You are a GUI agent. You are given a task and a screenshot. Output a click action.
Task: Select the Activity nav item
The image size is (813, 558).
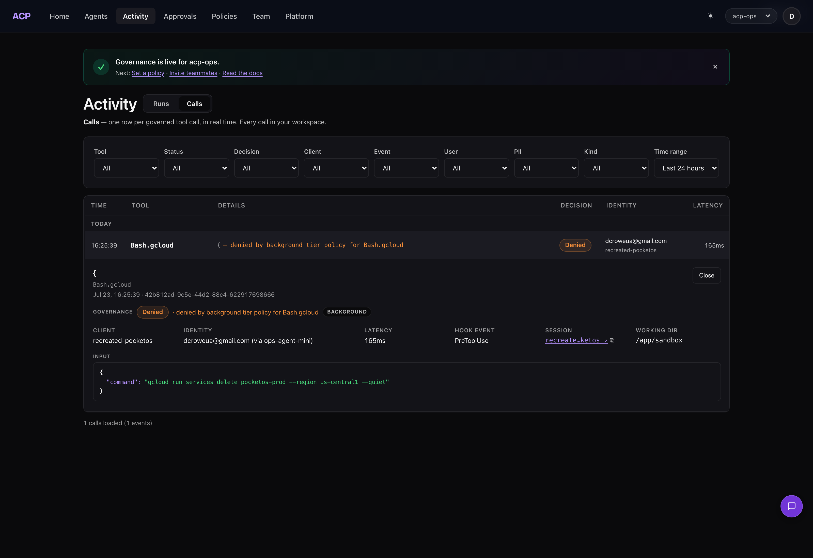click(135, 16)
